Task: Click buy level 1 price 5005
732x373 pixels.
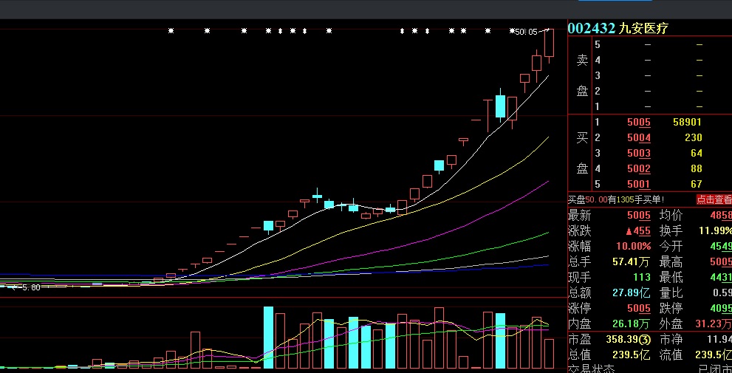Action: [x=638, y=122]
